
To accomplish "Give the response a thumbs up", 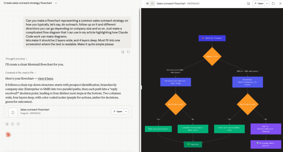I will pos(12,124).
